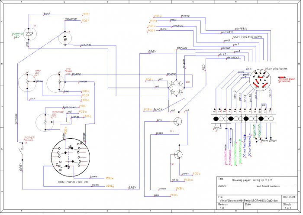
Task: Select the F1 fuse symbol
Action: coord(65,37)
